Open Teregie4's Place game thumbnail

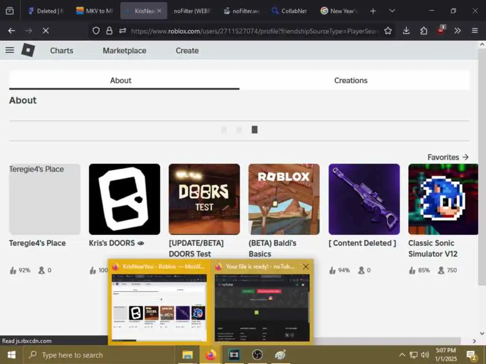(45, 199)
